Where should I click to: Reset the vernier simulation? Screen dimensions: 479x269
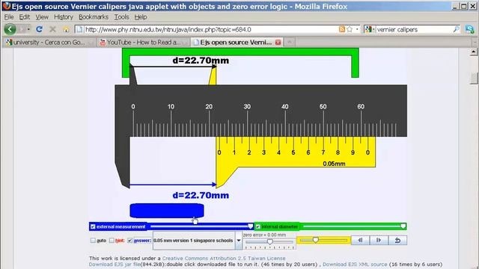click(397, 241)
